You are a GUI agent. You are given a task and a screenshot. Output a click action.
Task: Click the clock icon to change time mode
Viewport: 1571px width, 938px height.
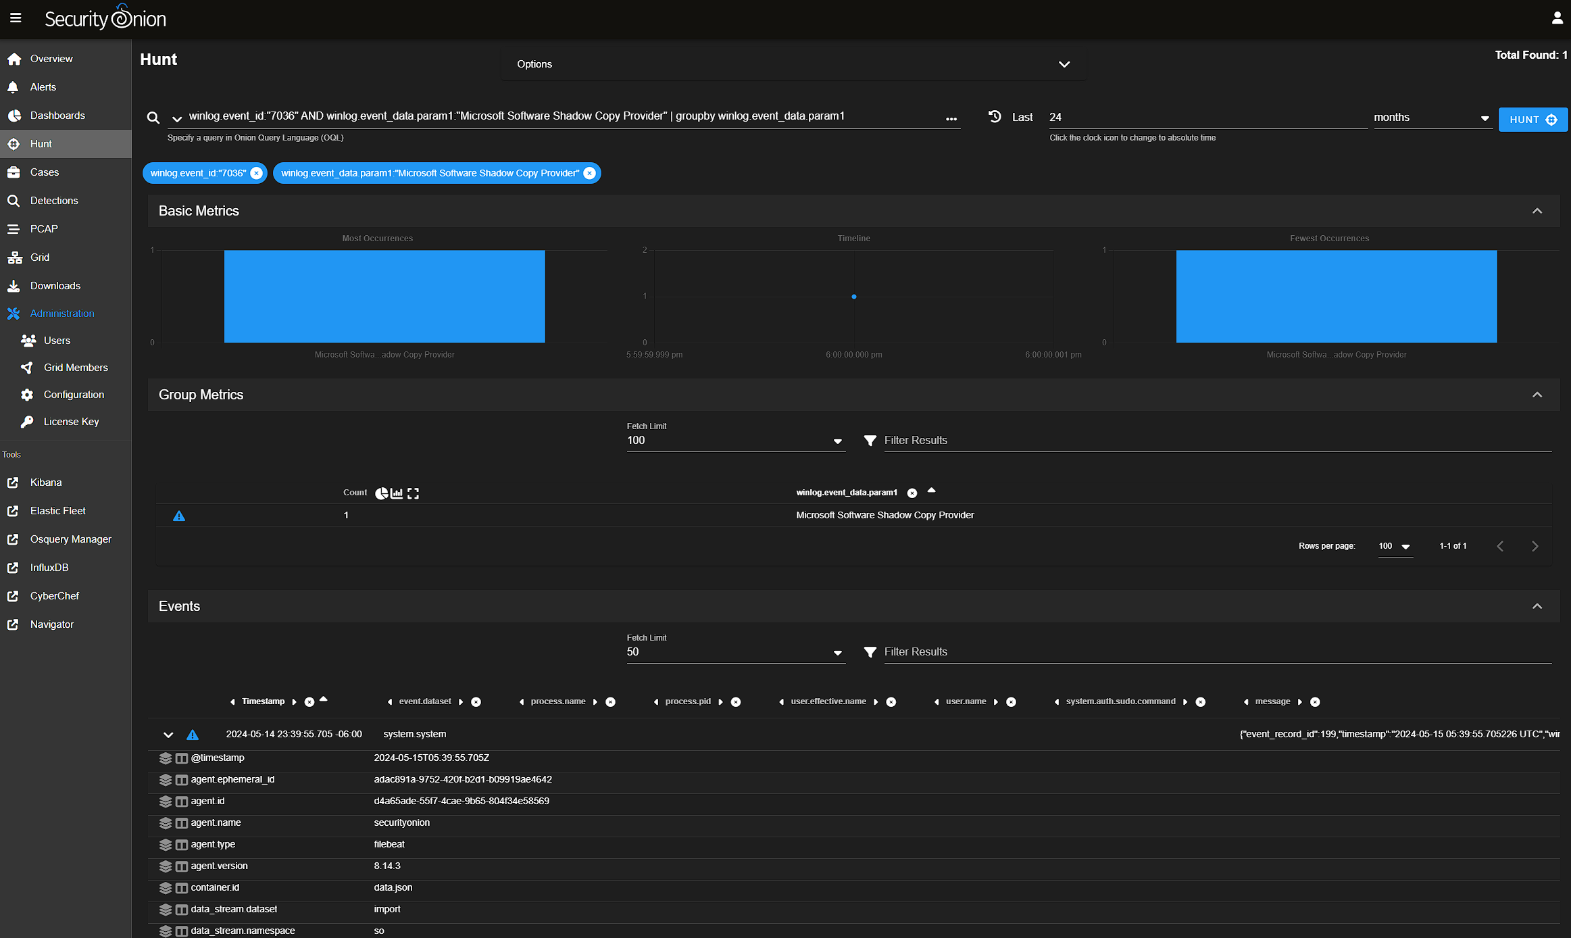[x=995, y=117]
